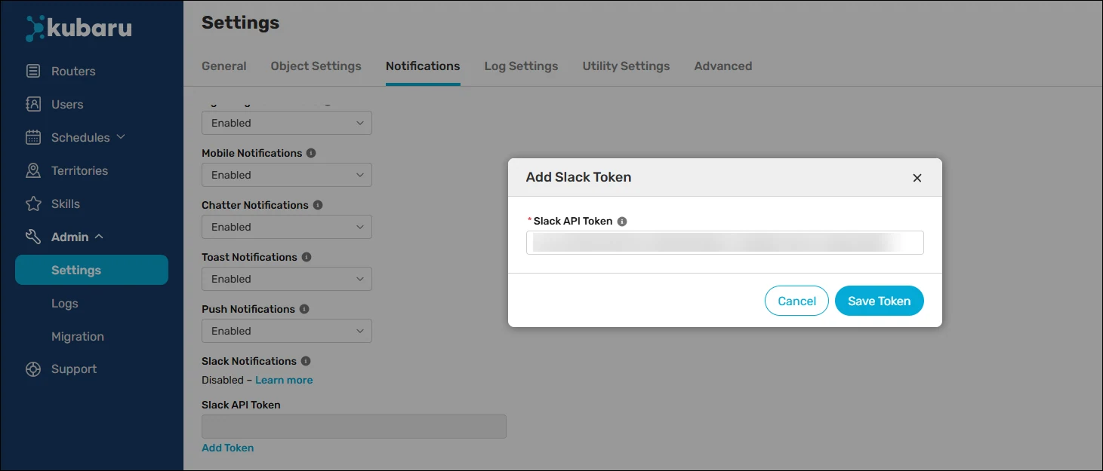Switch to the Object Settings tab
Viewport: 1103px width, 471px height.
tap(316, 66)
